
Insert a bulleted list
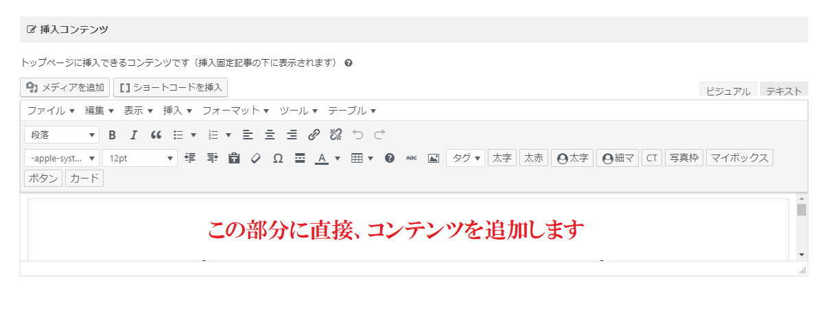tap(178, 135)
